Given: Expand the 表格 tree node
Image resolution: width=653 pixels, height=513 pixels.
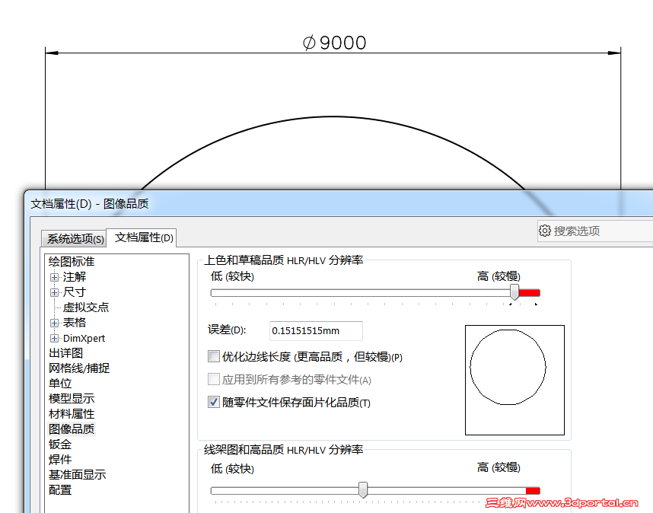Looking at the screenshot, I should point(54,323).
